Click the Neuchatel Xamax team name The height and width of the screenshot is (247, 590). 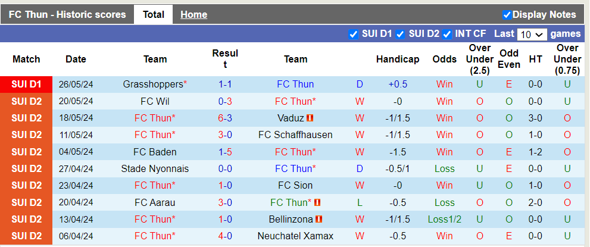pos(295,236)
